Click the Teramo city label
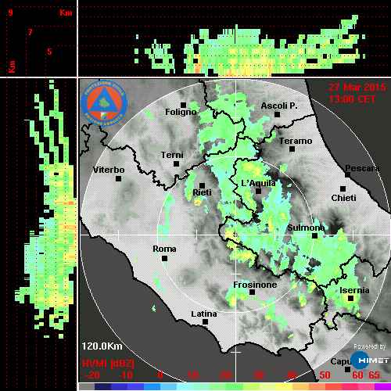The image size is (391, 391). pyautogui.click(x=296, y=141)
